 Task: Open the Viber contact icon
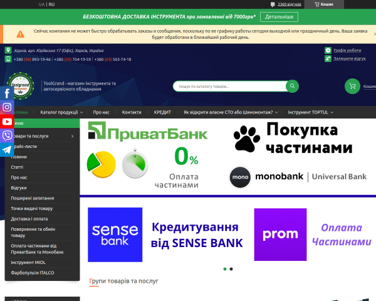[7, 135]
